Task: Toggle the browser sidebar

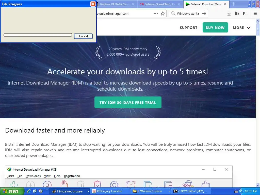Action: [x=245, y=14]
